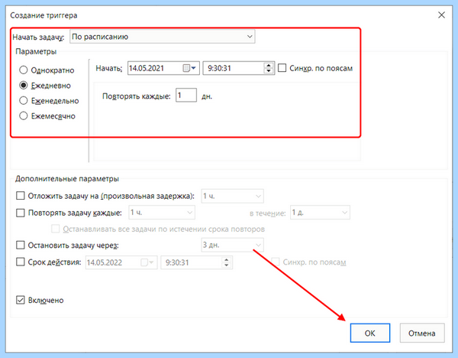Check Остановить задачу через option
Screen dimensions: 458x358
(x=20, y=245)
